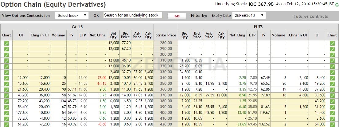Open puts chart icon for 350.00 strike
The image size is (339, 127).
[332, 84]
